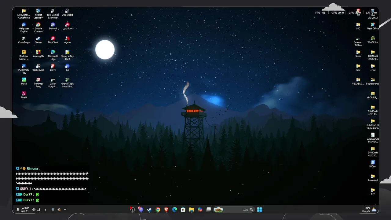Open the taskbar clock and date
The image size is (391, 220).
(x=24, y=210)
